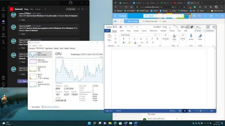Screen dimensions: 225x126
Task: Switch to Processes tab in Task Manager
Action: 32,48
